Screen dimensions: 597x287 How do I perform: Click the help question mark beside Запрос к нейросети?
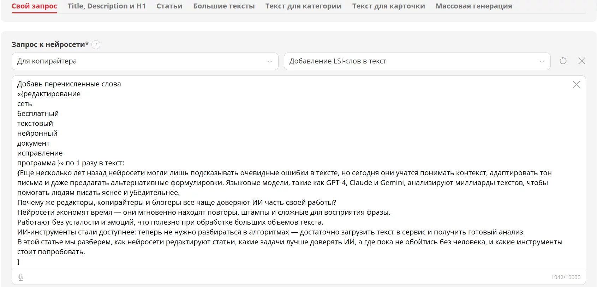tap(96, 45)
